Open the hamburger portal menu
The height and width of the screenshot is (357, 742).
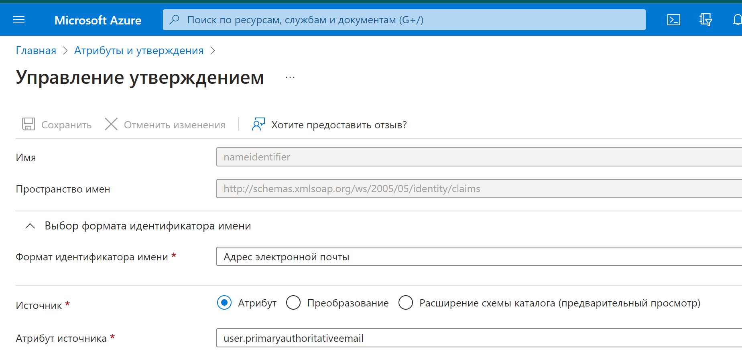tap(19, 20)
